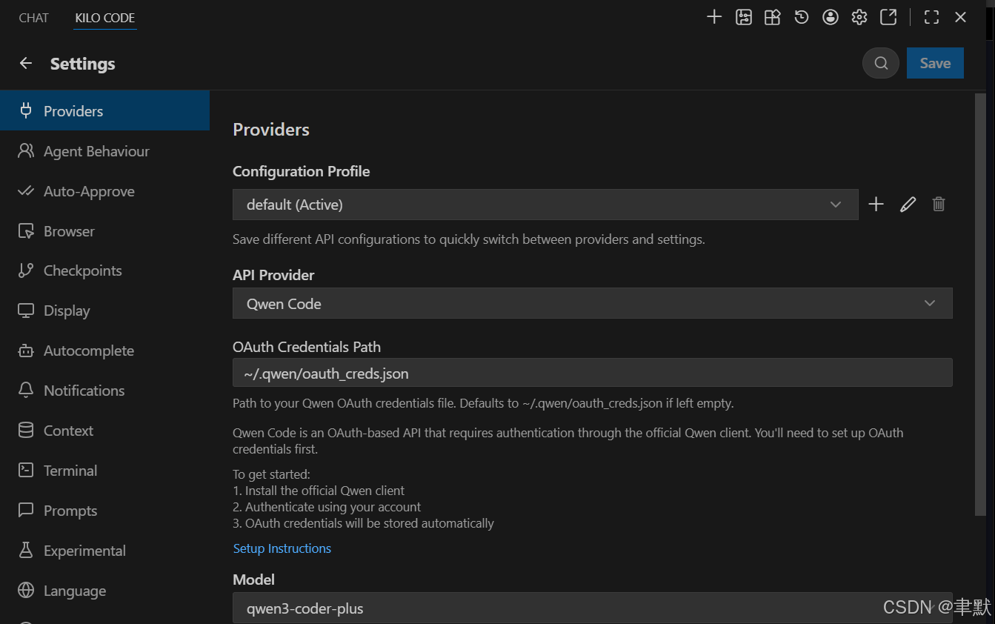This screenshot has width=995, height=624.
Task: Click the settings panel vertical scrollbar
Action: point(980,304)
